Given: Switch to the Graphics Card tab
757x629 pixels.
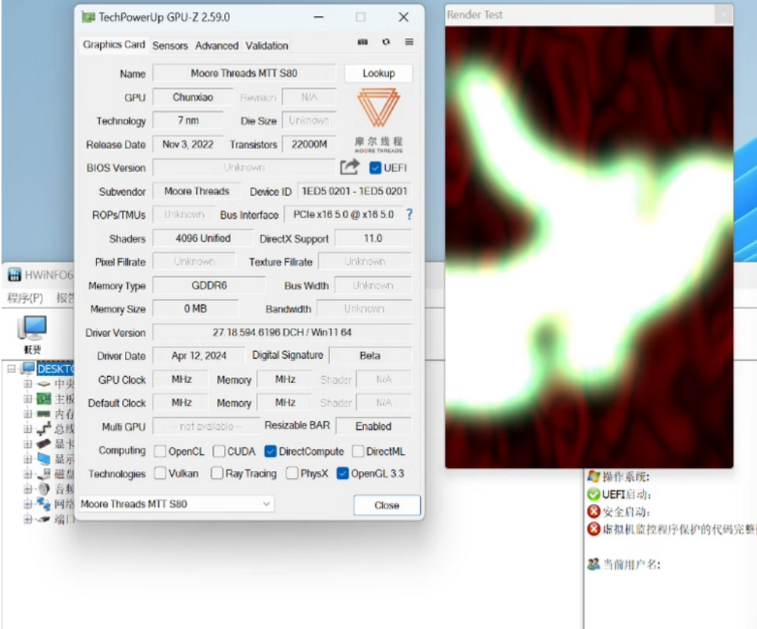Looking at the screenshot, I should 114,45.
